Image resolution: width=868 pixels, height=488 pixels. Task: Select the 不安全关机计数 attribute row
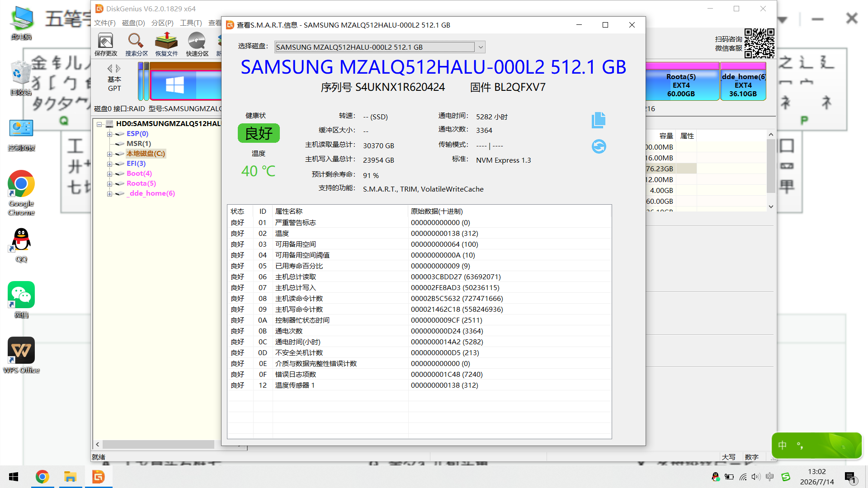pyautogui.click(x=419, y=353)
